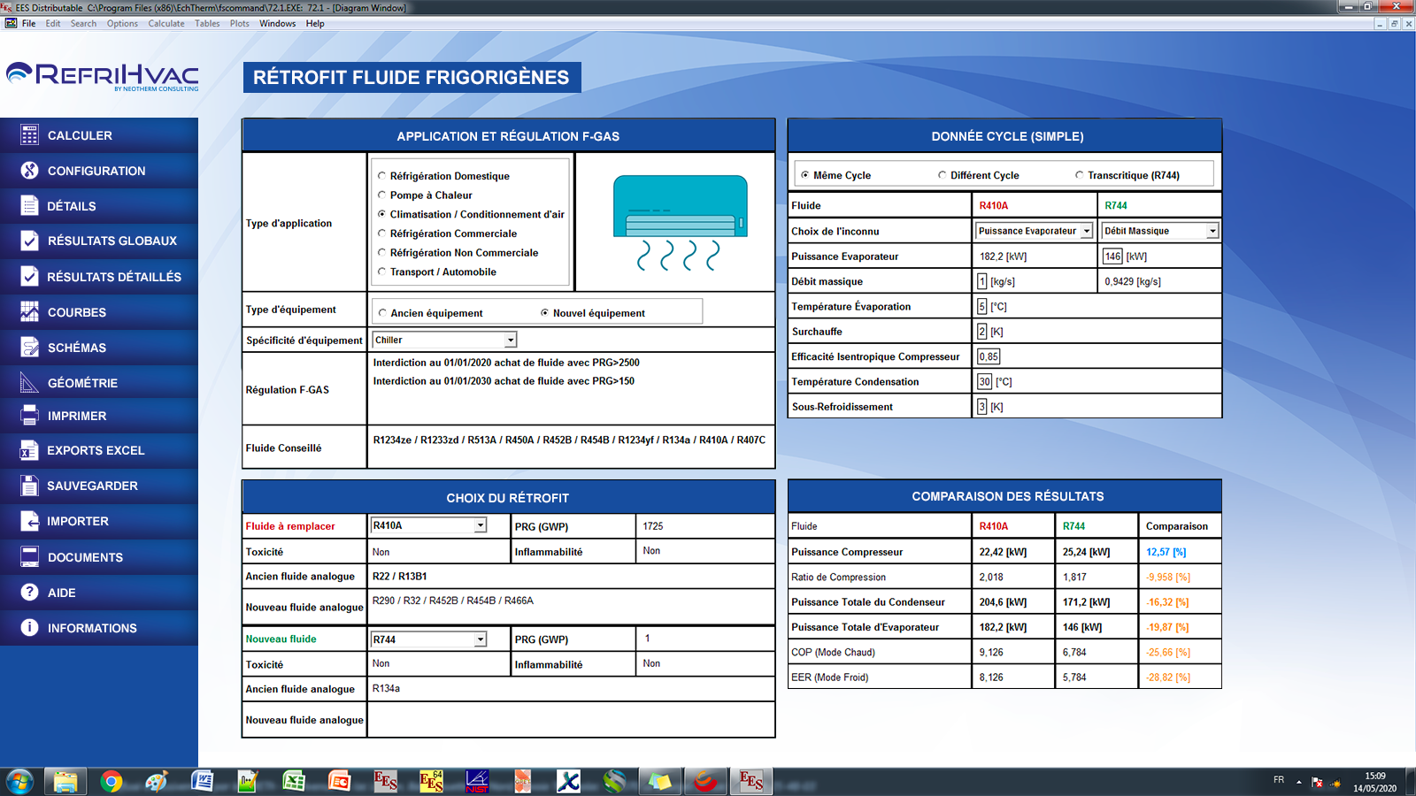1416x796 pixels.
Task: Click Température Condensation 30 °C field
Action: pyautogui.click(x=985, y=381)
